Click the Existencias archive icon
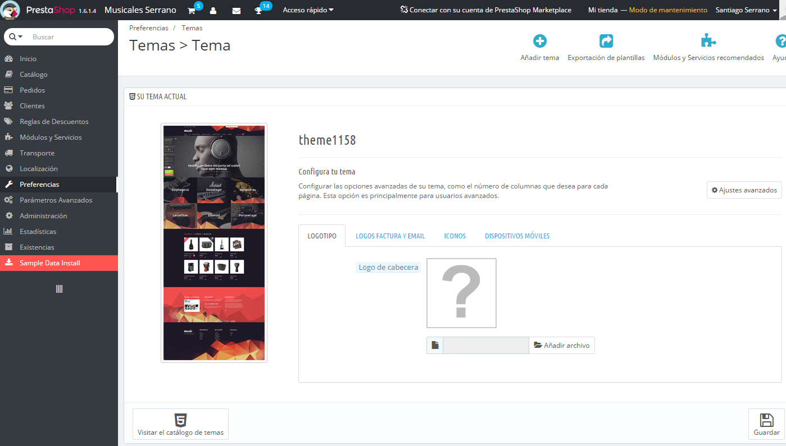 click(x=8, y=247)
